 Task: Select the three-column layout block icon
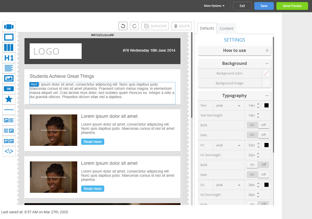tap(9, 47)
